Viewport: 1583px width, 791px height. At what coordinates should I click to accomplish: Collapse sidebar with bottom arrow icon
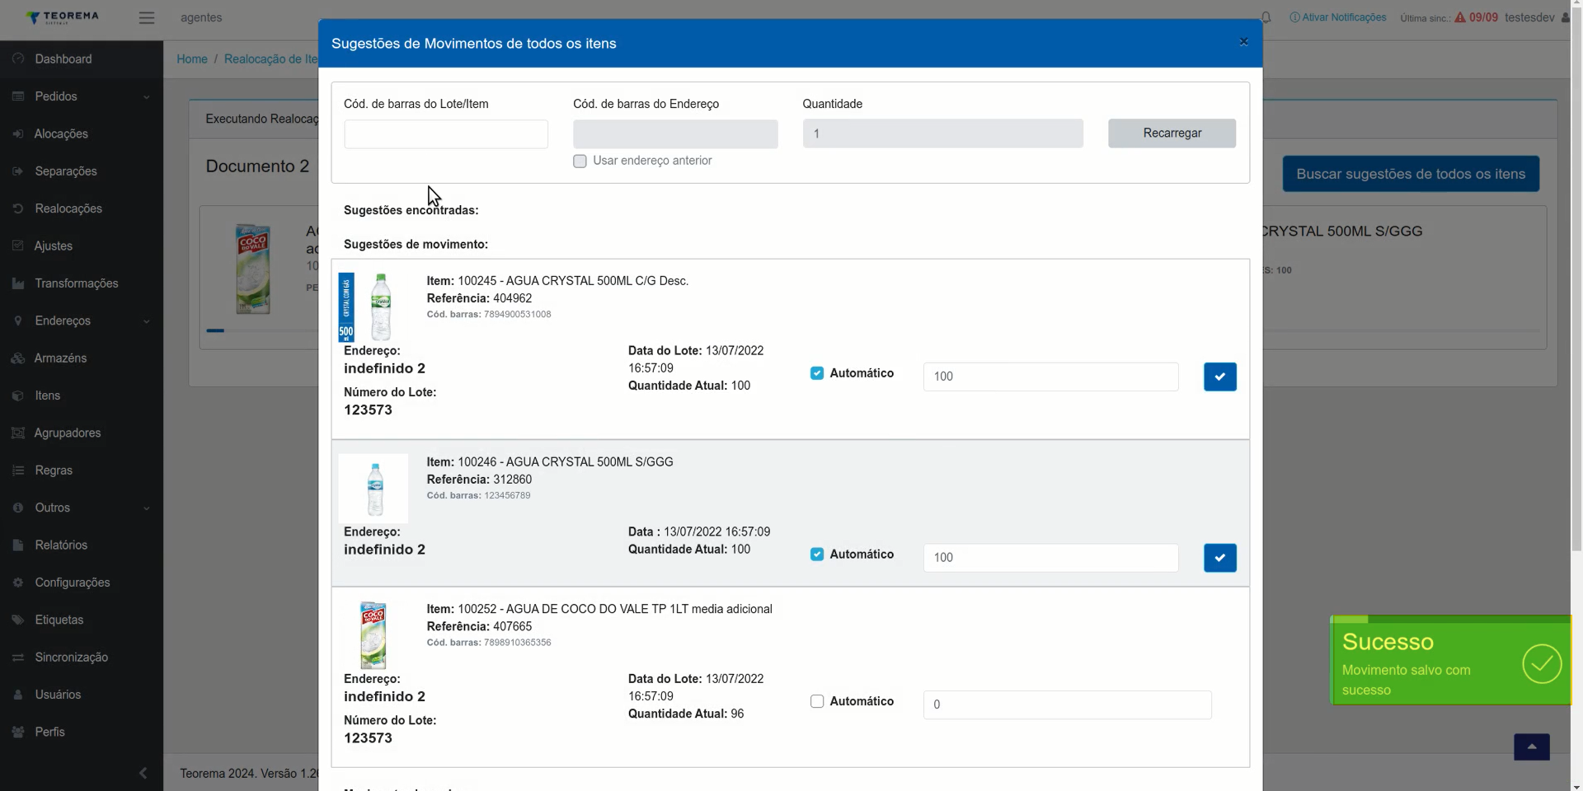pos(143,773)
